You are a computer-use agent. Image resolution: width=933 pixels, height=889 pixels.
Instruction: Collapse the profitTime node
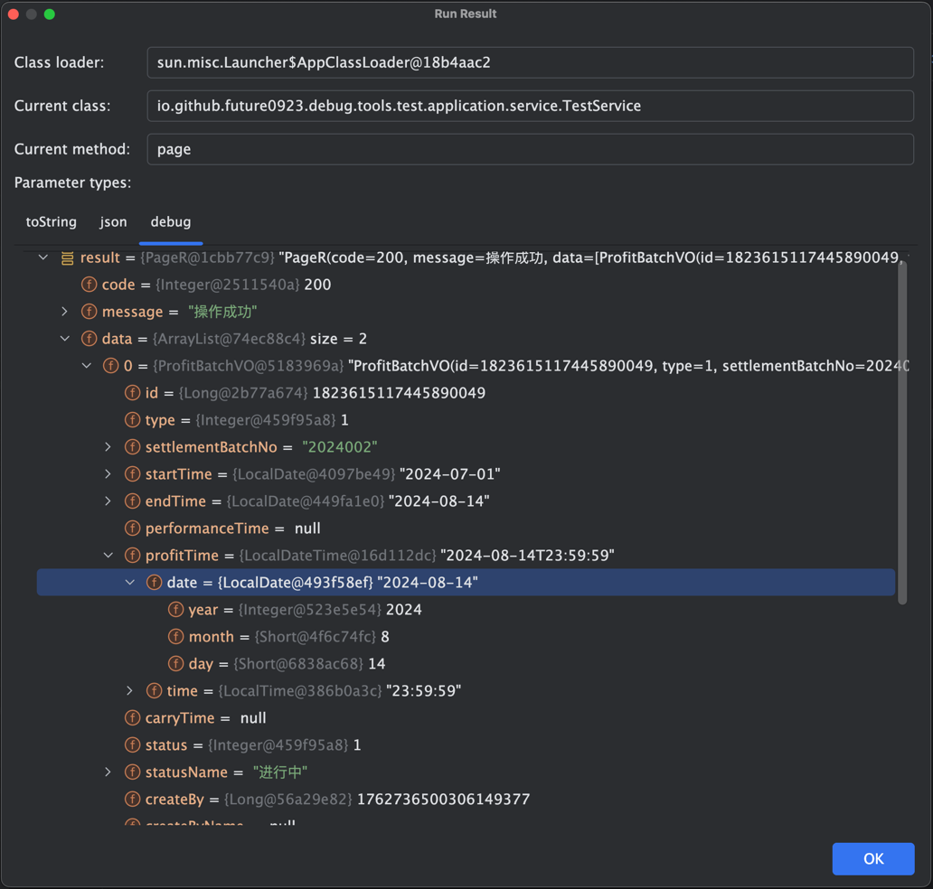pyautogui.click(x=108, y=556)
